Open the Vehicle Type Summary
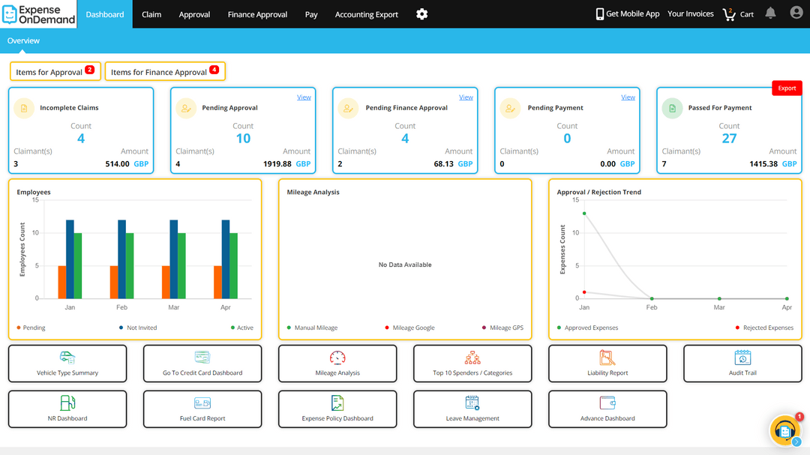This screenshot has width=810, height=455. 67,364
